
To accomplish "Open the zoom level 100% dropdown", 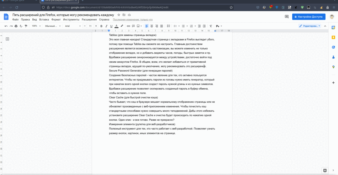I will (36, 26).
